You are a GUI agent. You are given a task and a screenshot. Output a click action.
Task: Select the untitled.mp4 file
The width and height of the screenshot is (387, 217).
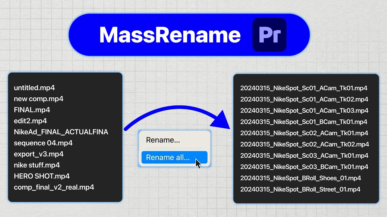34,88
